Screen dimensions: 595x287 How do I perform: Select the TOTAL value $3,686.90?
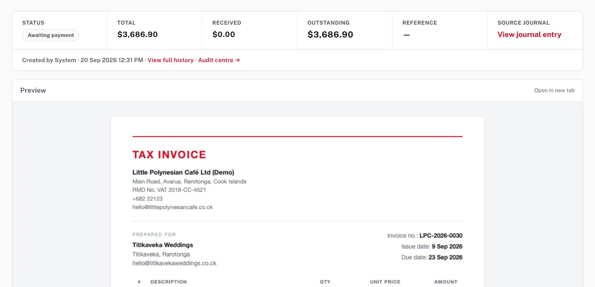[x=137, y=34]
